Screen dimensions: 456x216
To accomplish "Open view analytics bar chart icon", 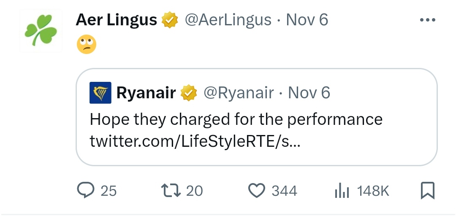I will click(x=342, y=191).
